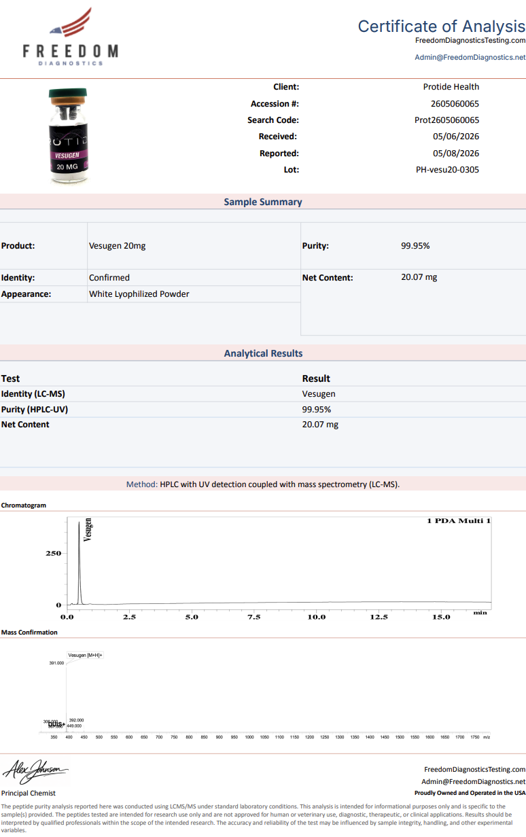Click the 10.0 tick on chromatogram axis
Image resolution: width=526 pixels, height=837 pixels.
pos(317,617)
